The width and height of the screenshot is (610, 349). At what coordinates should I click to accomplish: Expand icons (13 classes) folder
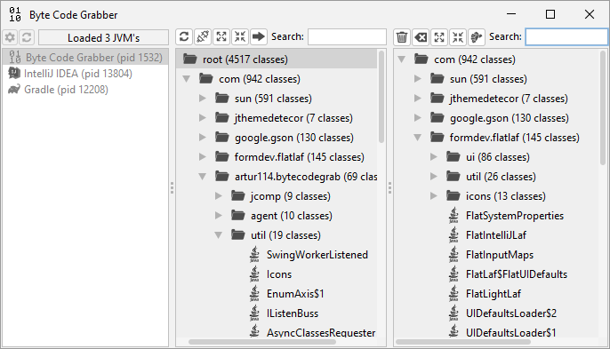point(434,196)
